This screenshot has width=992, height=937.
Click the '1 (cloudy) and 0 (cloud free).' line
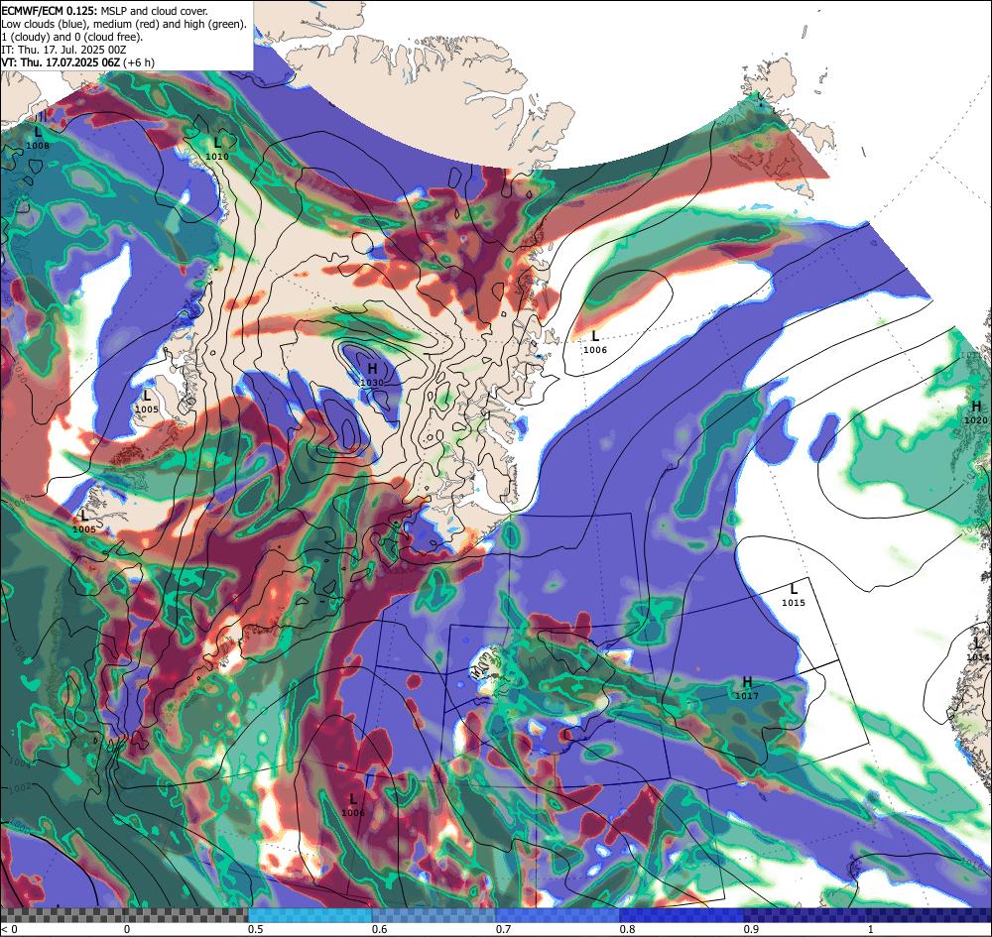tap(72, 37)
